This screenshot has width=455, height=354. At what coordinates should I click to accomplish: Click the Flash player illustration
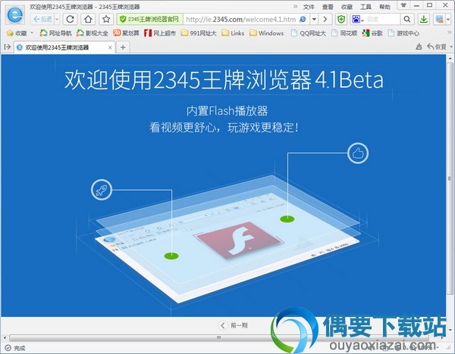(x=238, y=239)
